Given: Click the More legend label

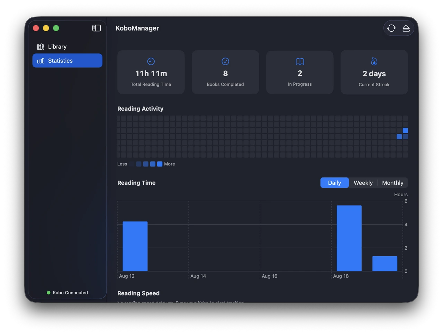Looking at the screenshot, I should click(x=170, y=164).
